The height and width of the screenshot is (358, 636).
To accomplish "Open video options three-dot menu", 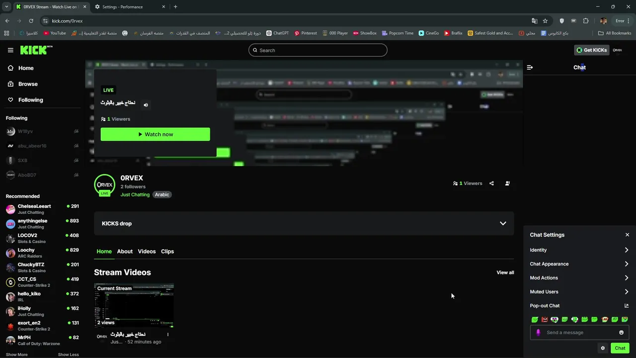I will coord(168,335).
